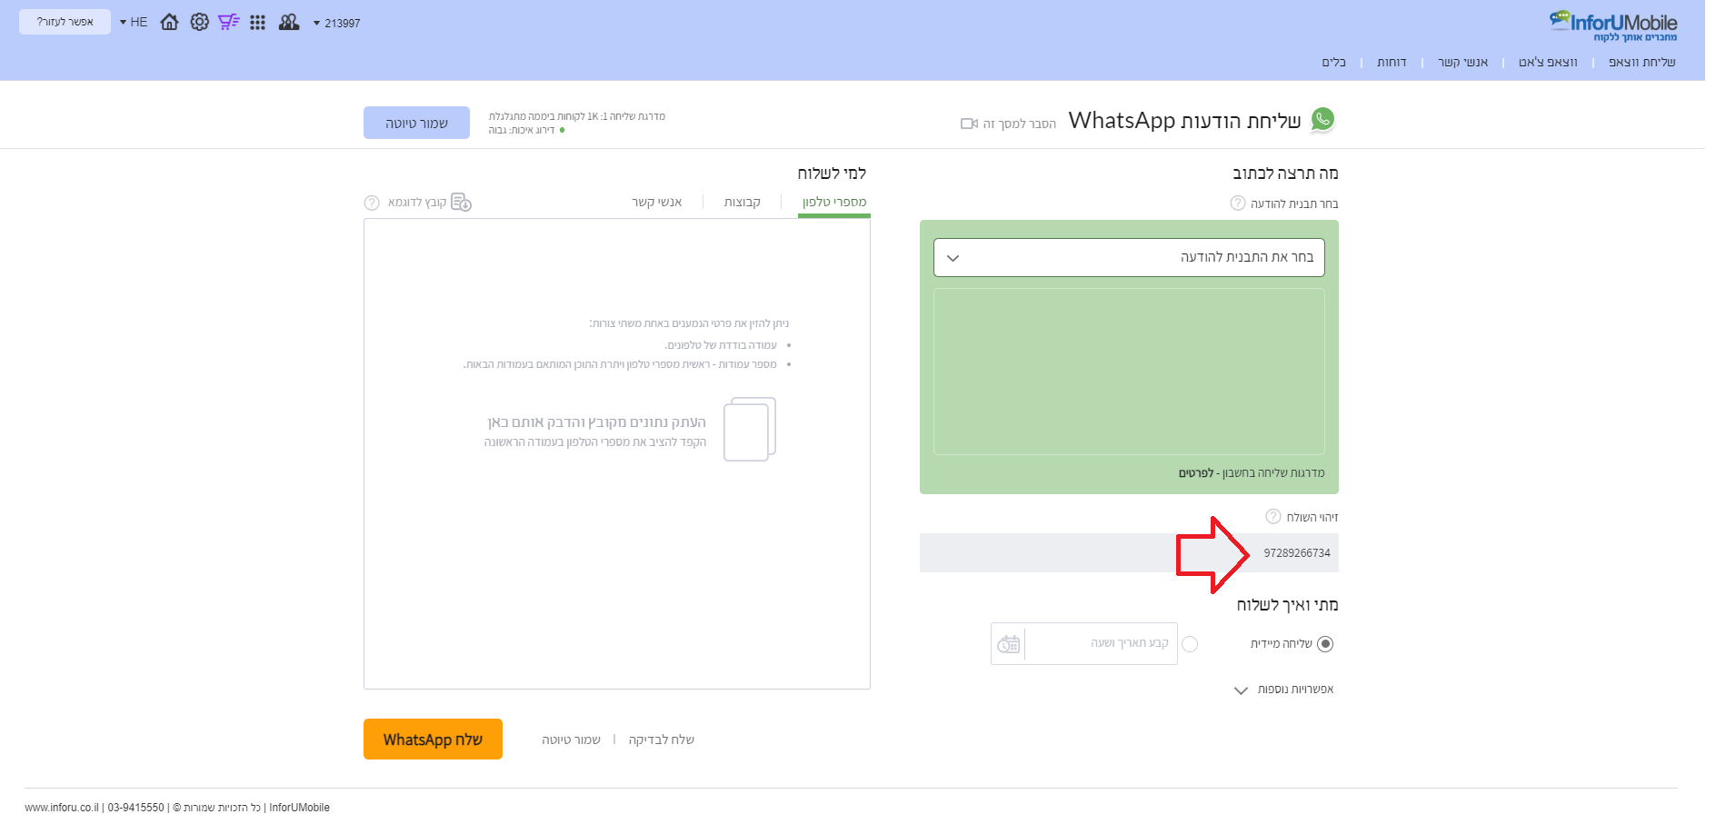Click the 'דירוג איכות: גבוה' text
The height and width of the screenshot is (824, 1726).
(x=522, y=130)
